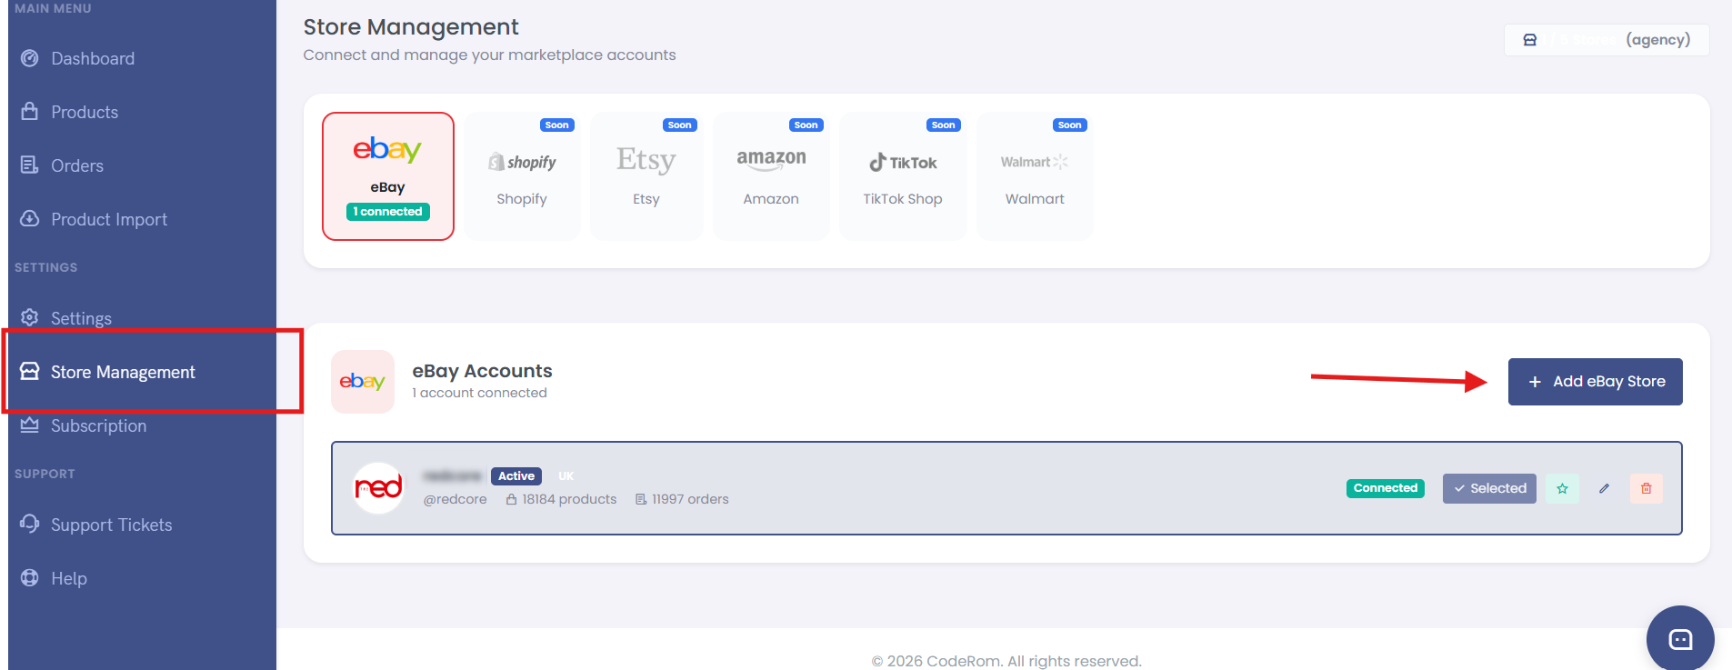Click the Selected button for redcore
The height and width of the screenshot is (670, 1732).
coord(1489,488)
